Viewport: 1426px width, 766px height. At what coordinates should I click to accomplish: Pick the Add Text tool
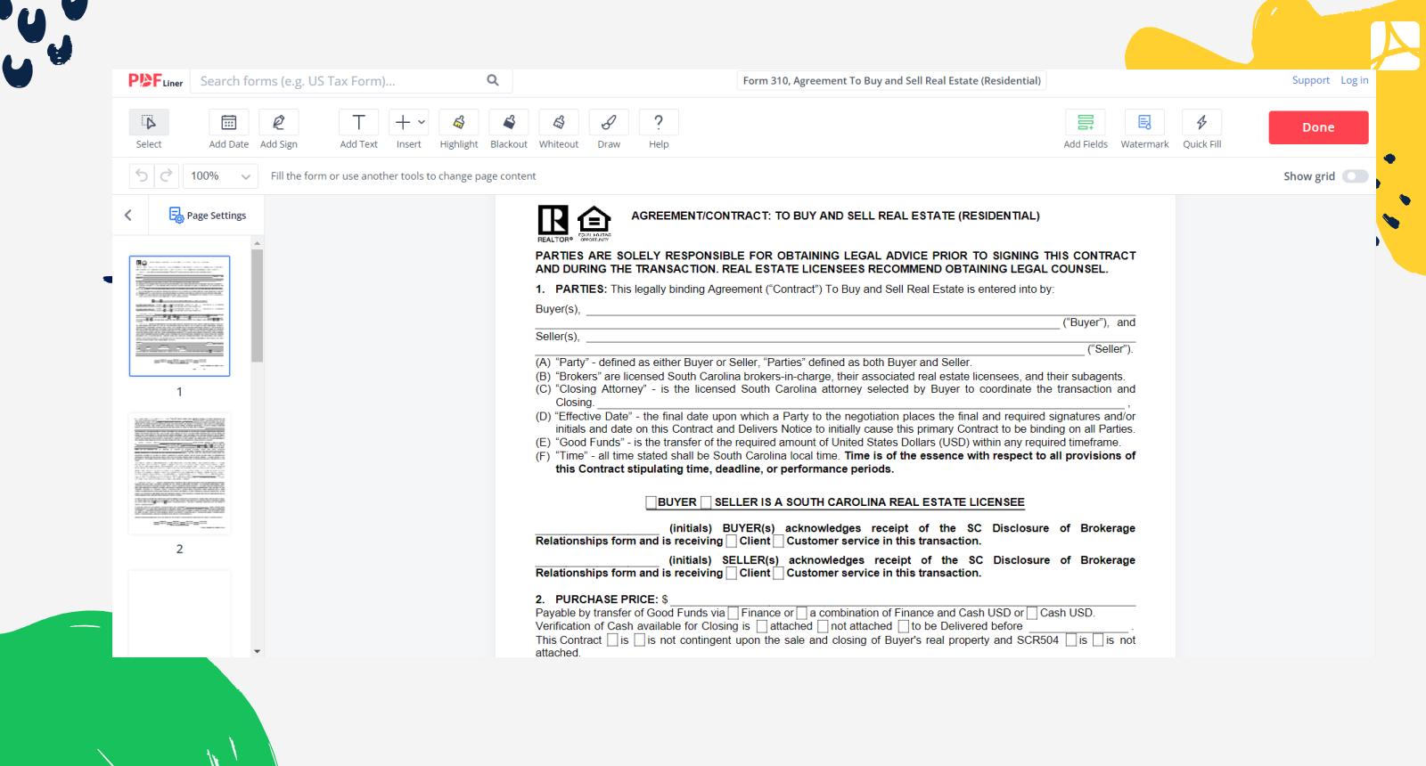pyautogui.click(x=358, y=130)
